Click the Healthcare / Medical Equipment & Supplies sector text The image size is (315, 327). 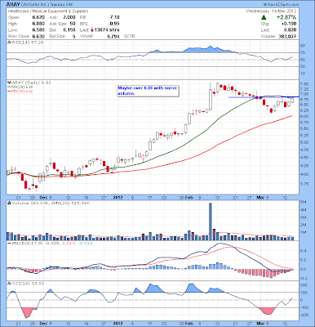click(x=48, y=11)
